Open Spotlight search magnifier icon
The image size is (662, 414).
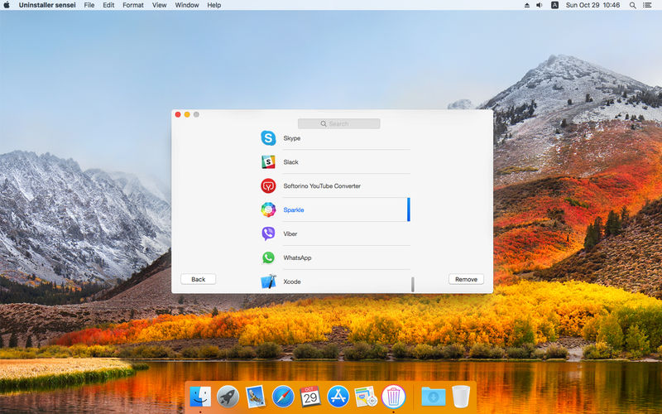(x=632, y=5)
